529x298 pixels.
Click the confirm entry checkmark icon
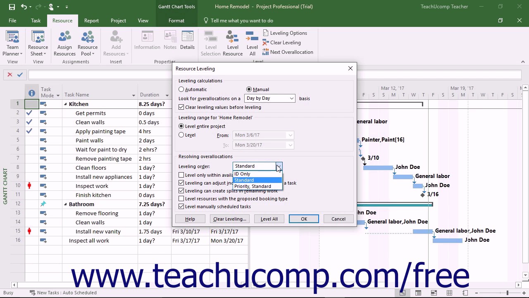click(20, 74)
